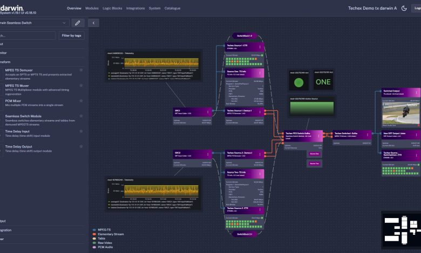Star the PCM Mixer module
Image resolution: width=421 pixels, height=253 pixels.
coord(82,101)
